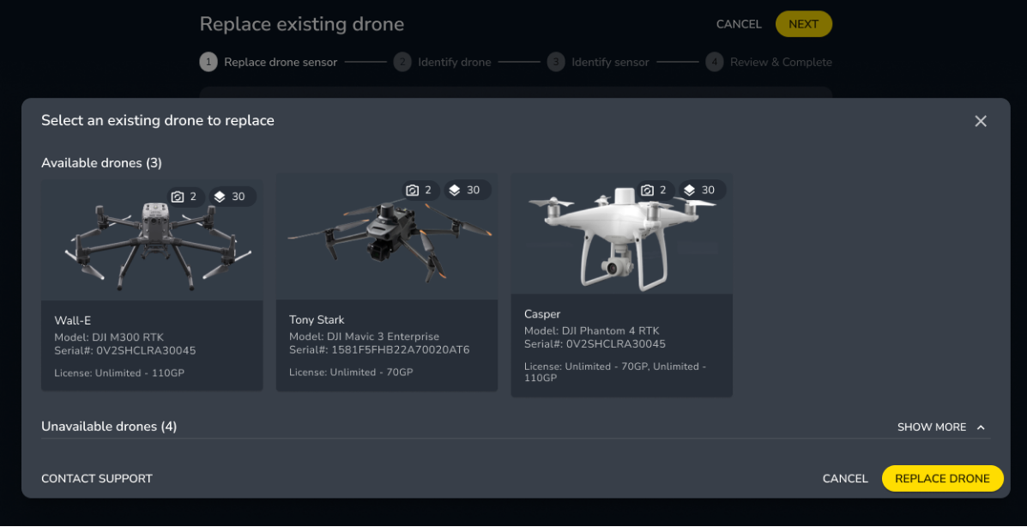
Task: Click the camera sensor badge on Casper card
Action: 645,190
